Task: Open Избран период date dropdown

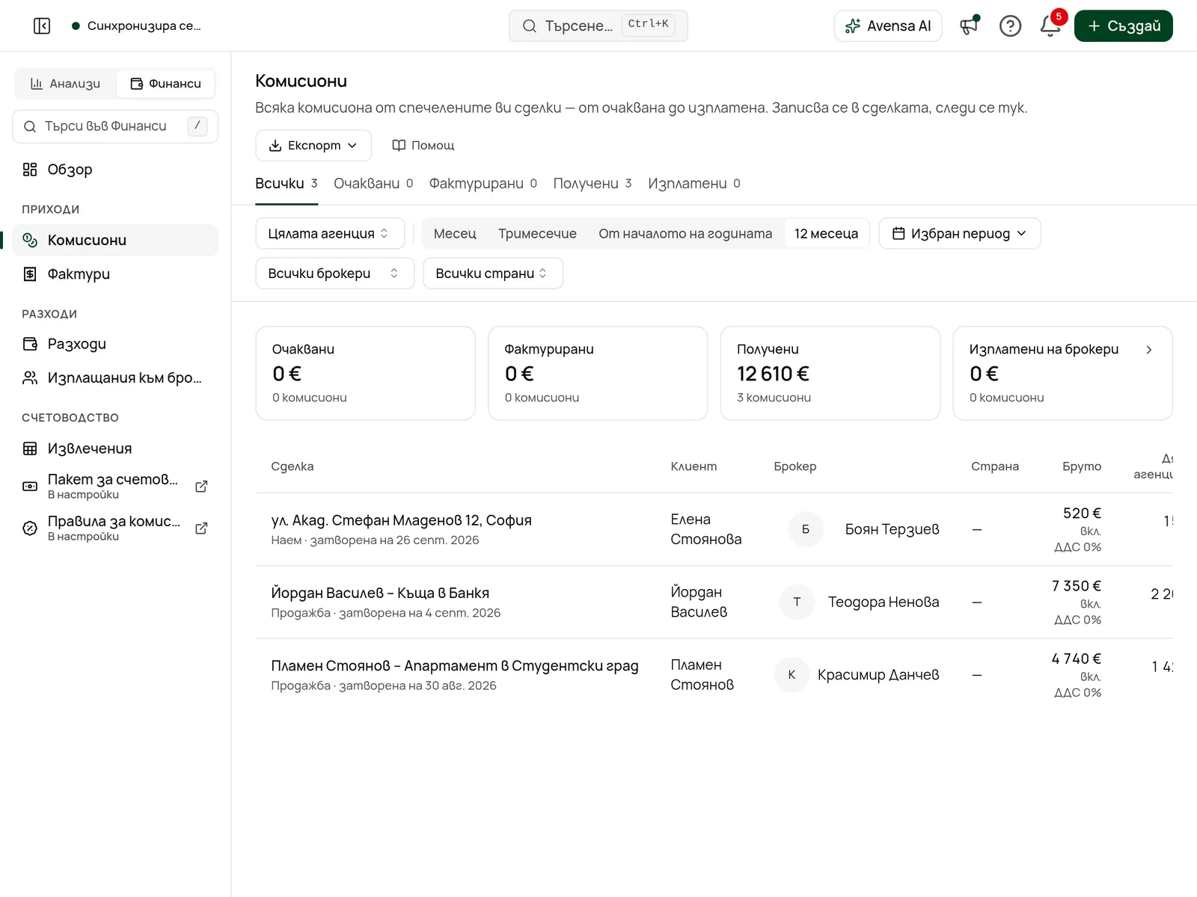Action: click(x=960, y=233)
